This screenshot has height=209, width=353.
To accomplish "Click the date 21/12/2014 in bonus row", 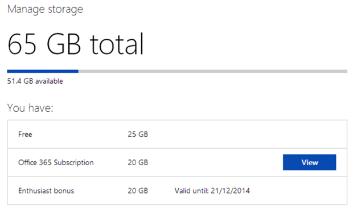I will point(231,191).
